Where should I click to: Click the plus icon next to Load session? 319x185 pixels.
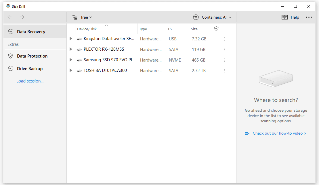point(10,81)
